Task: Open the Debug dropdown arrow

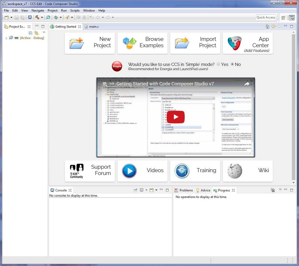Action: click(x=61, y=17)
